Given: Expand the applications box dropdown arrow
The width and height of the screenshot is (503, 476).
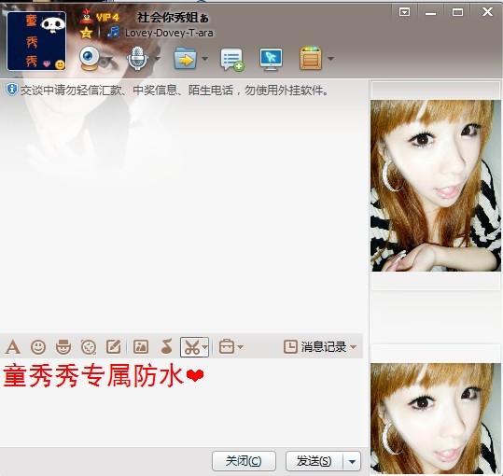Looking at the screenshot, I should [x=330, y=59].
